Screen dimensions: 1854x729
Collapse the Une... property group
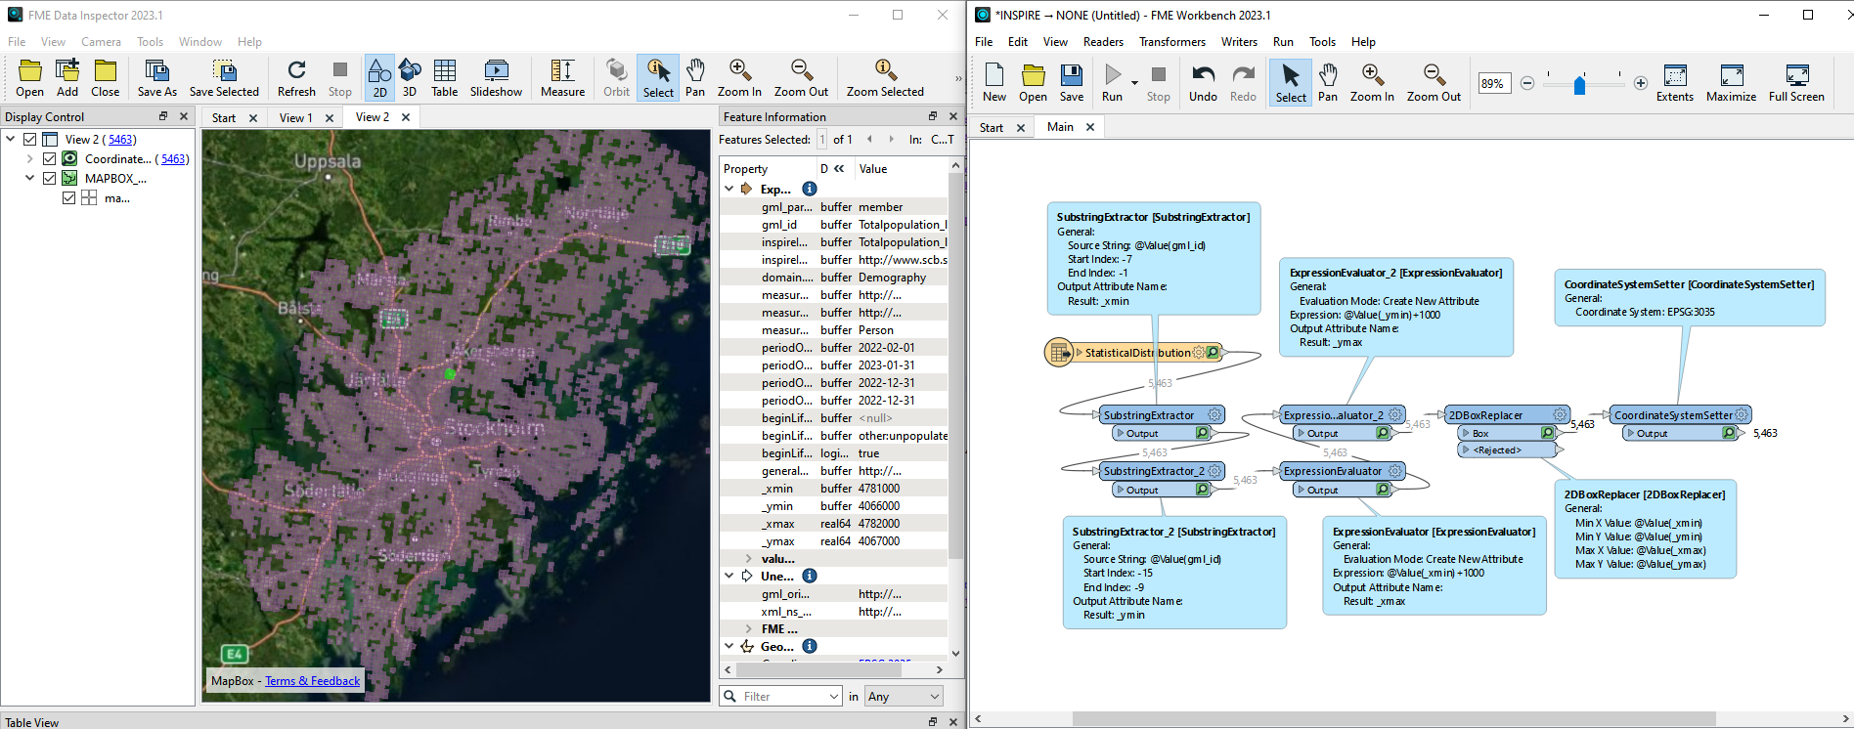tap(728, 576)
